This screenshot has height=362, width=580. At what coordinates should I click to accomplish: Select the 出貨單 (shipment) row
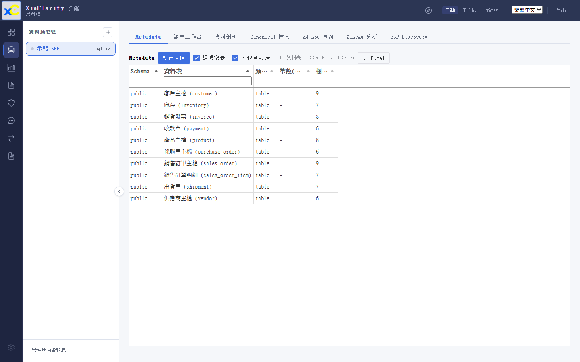234,187
